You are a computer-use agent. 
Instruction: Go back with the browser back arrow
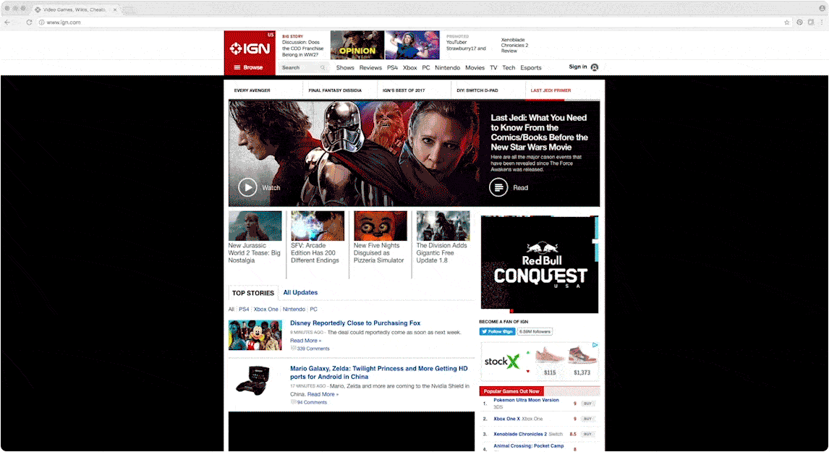pyautogui.click(x=7, y=22)
